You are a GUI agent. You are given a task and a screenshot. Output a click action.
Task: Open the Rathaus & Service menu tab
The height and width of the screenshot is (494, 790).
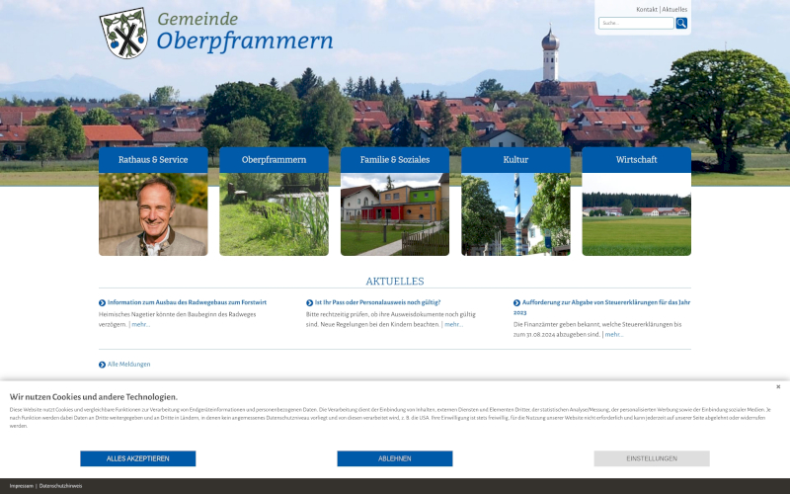coord(153,160)
